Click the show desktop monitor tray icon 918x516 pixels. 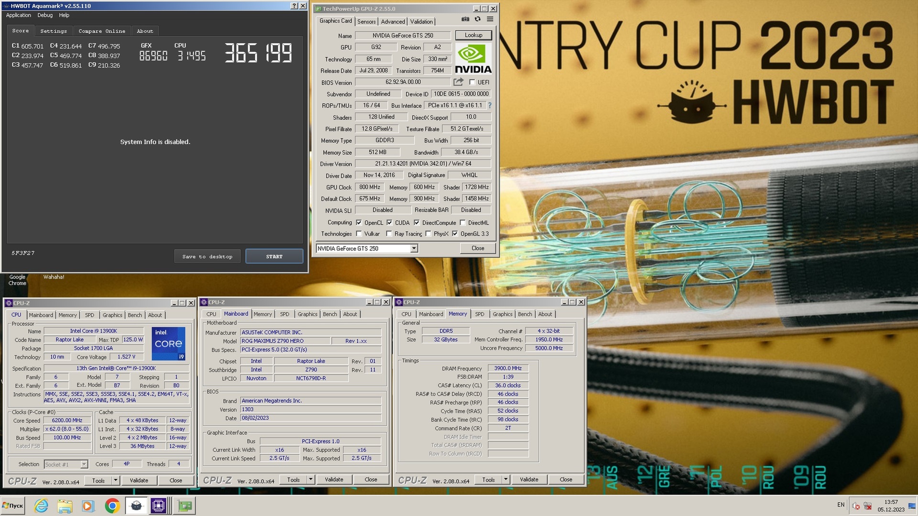(x=912, y=506)
